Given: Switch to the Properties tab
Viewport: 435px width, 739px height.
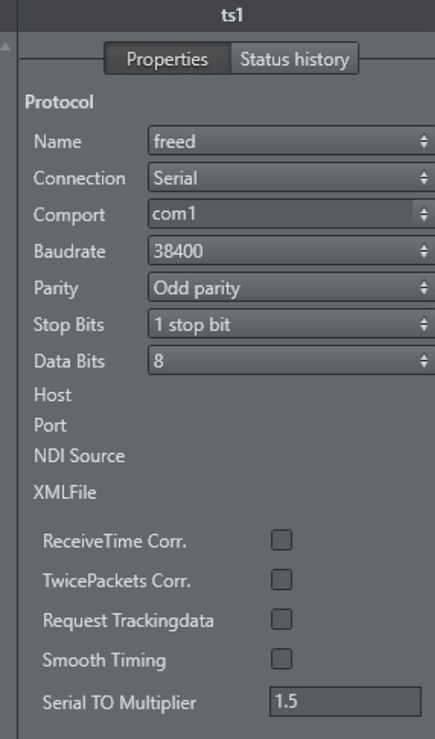Looking at the screenshot, I should [167, 58].
